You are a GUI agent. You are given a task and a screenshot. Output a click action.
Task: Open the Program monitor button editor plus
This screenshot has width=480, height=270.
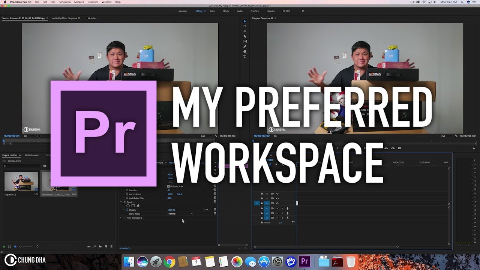point(474,148)
